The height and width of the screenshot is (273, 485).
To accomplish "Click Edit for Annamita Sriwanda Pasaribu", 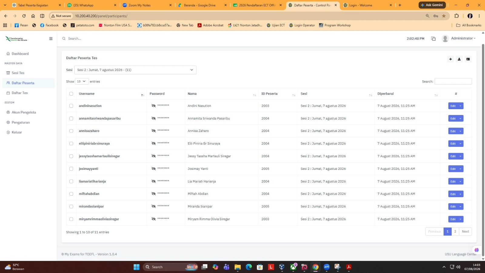I will [453, 119].
